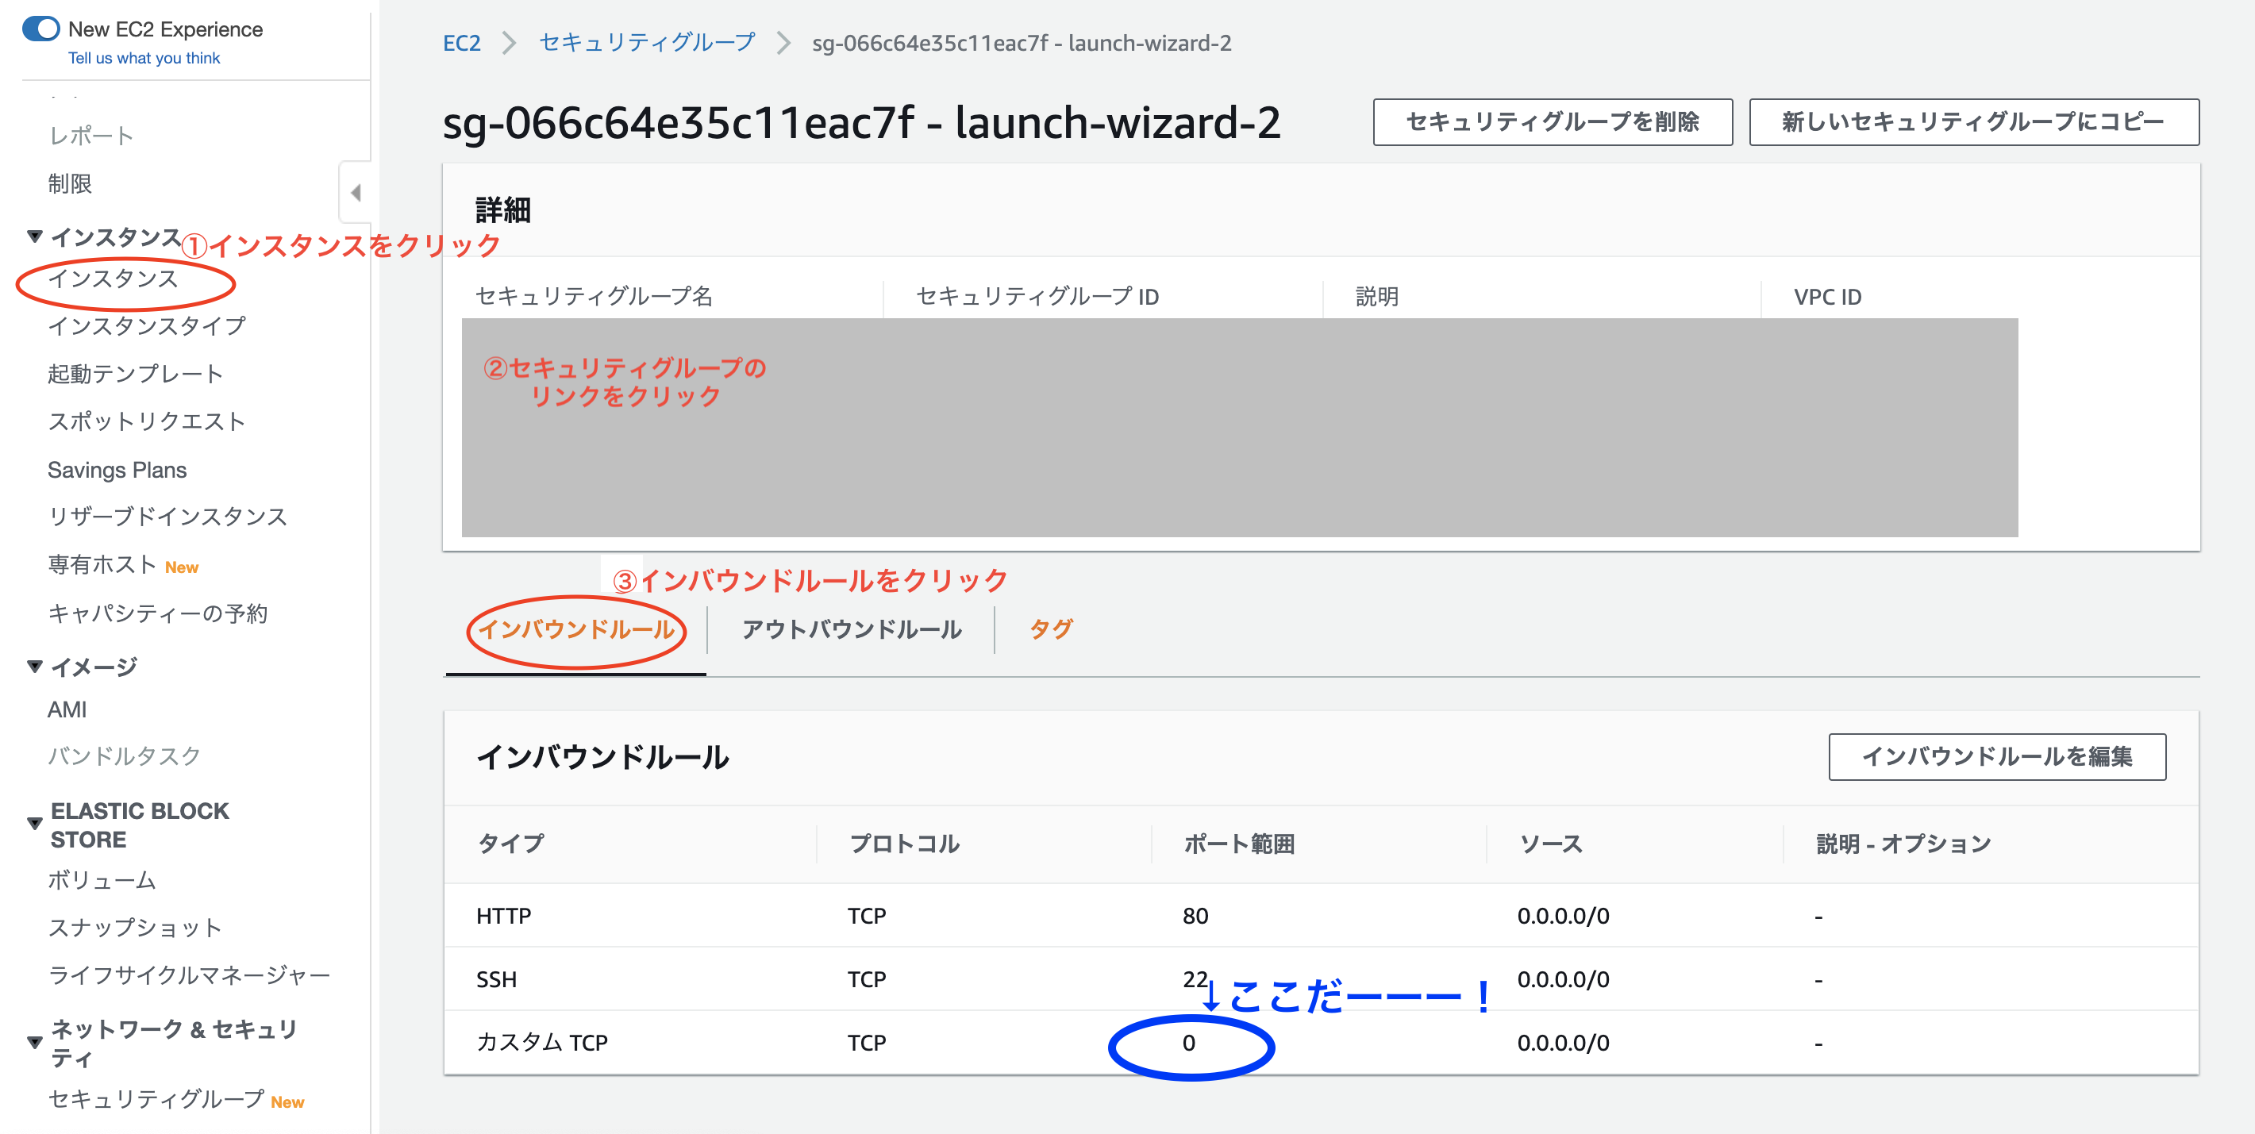
Task: Click port value 80 in HTTP row
Action: tap(1195, 916)
